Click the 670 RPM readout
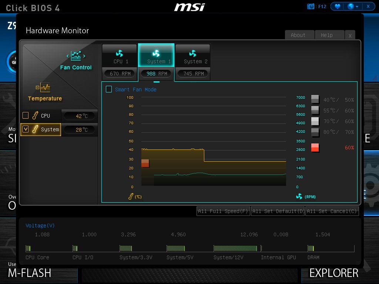Viewport: 379px width, 284px height. click(x=120, y=74)
